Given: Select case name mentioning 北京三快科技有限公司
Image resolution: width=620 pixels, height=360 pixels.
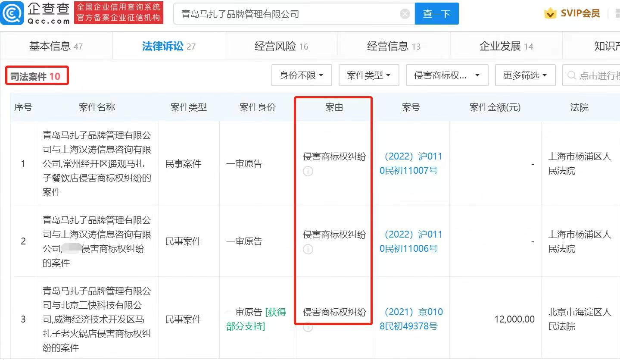Looking at the screenshot, I should (97, 319).
